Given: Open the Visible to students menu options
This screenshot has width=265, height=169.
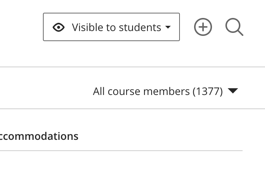Looking at the screenshot, I should 111,27.
